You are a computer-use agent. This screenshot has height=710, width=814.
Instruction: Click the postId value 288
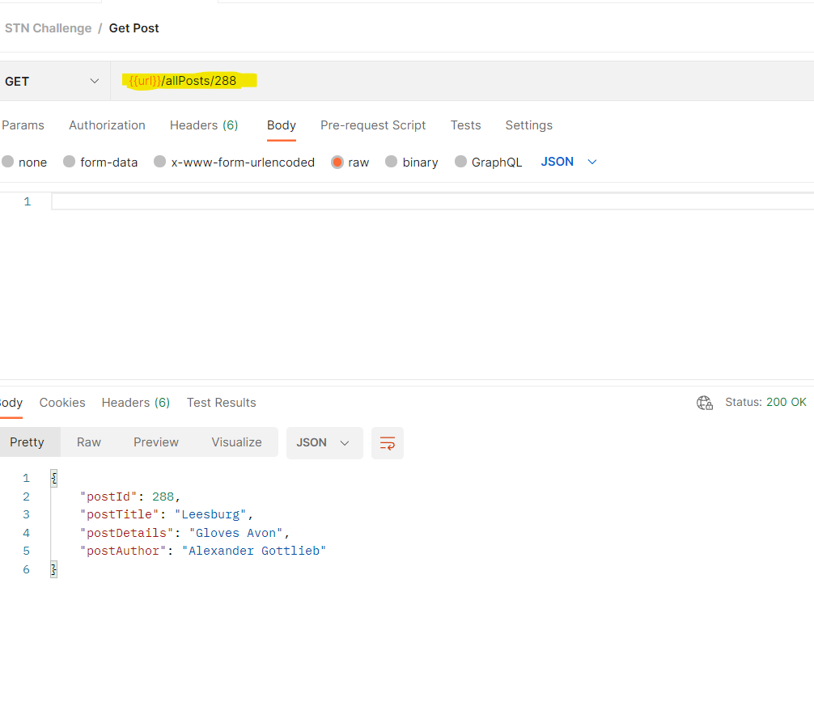(163, 497)
